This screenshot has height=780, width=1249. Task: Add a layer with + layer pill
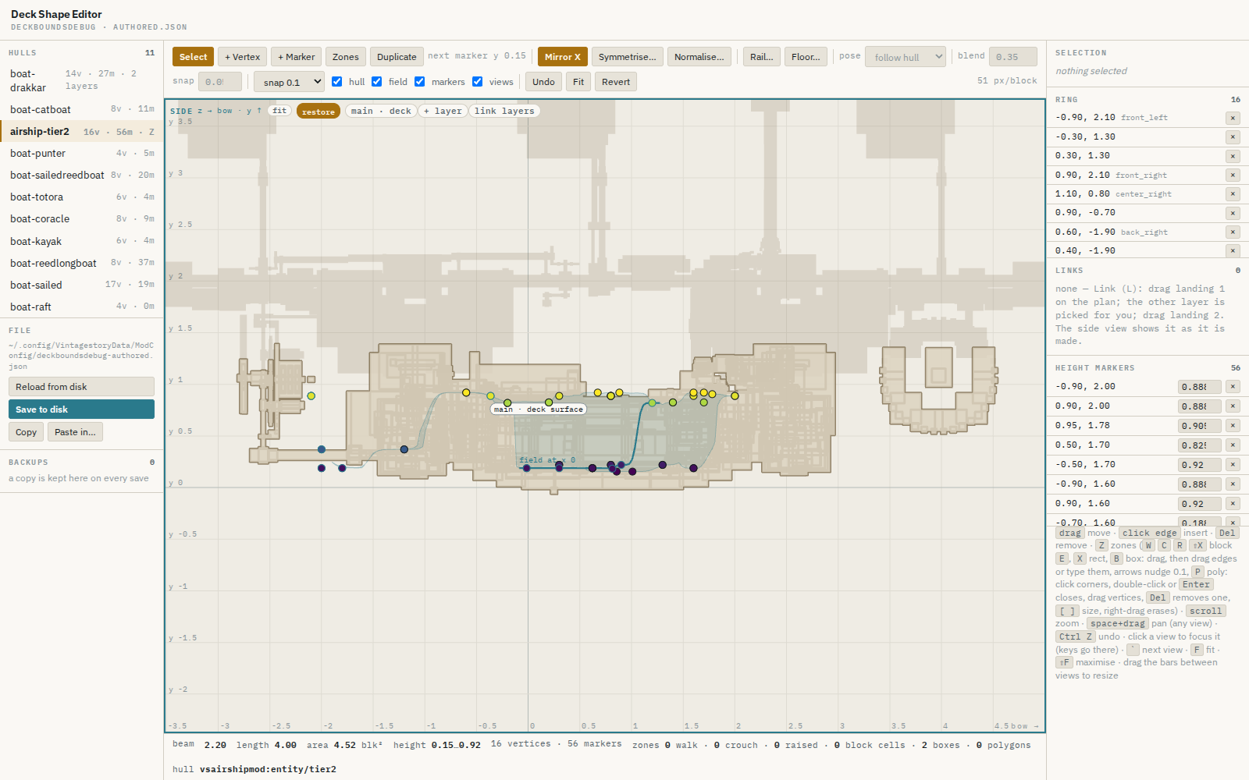tap(443, 112)
